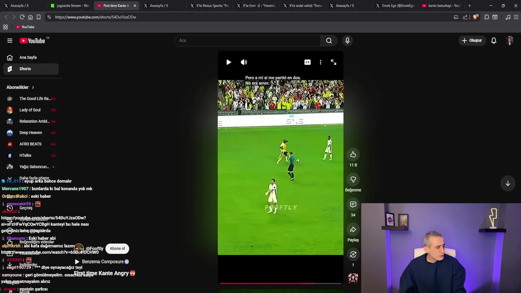
Task: Mute the Short's audio
Action: [x=244, y=62]
